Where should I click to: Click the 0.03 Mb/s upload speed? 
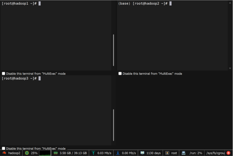(x=104, y=153)
